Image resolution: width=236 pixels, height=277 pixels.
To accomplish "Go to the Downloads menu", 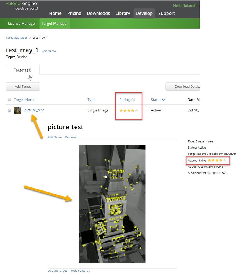I will coord(98,13).
